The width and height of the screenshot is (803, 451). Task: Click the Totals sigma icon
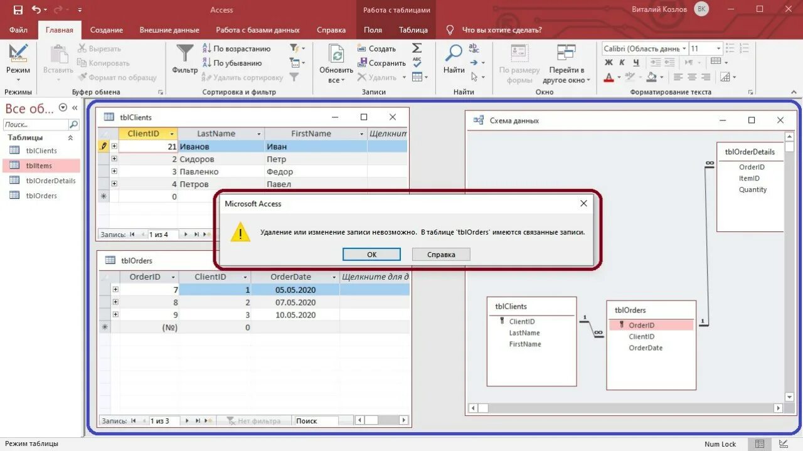417,48
